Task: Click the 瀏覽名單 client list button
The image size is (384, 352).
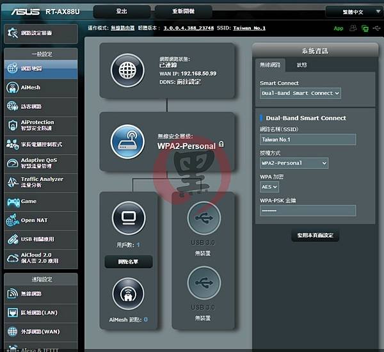Action: (x=129, y=262)
